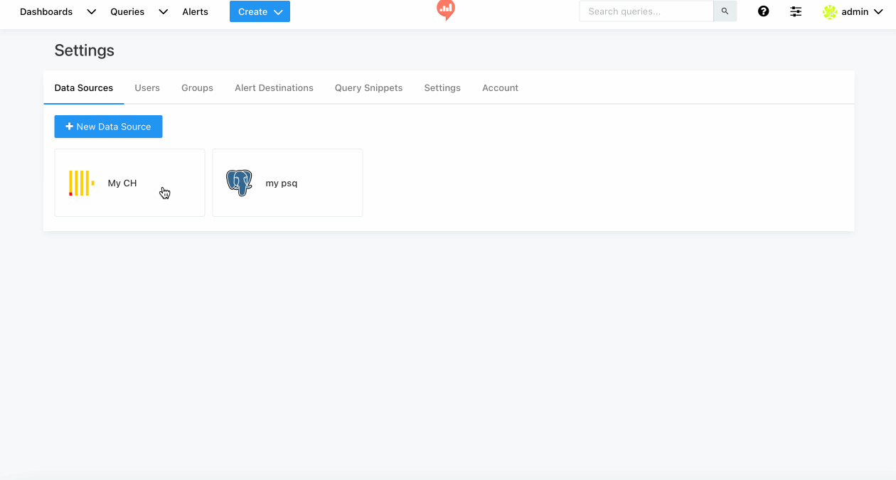Click the New Data Source button

click(108, 127)
